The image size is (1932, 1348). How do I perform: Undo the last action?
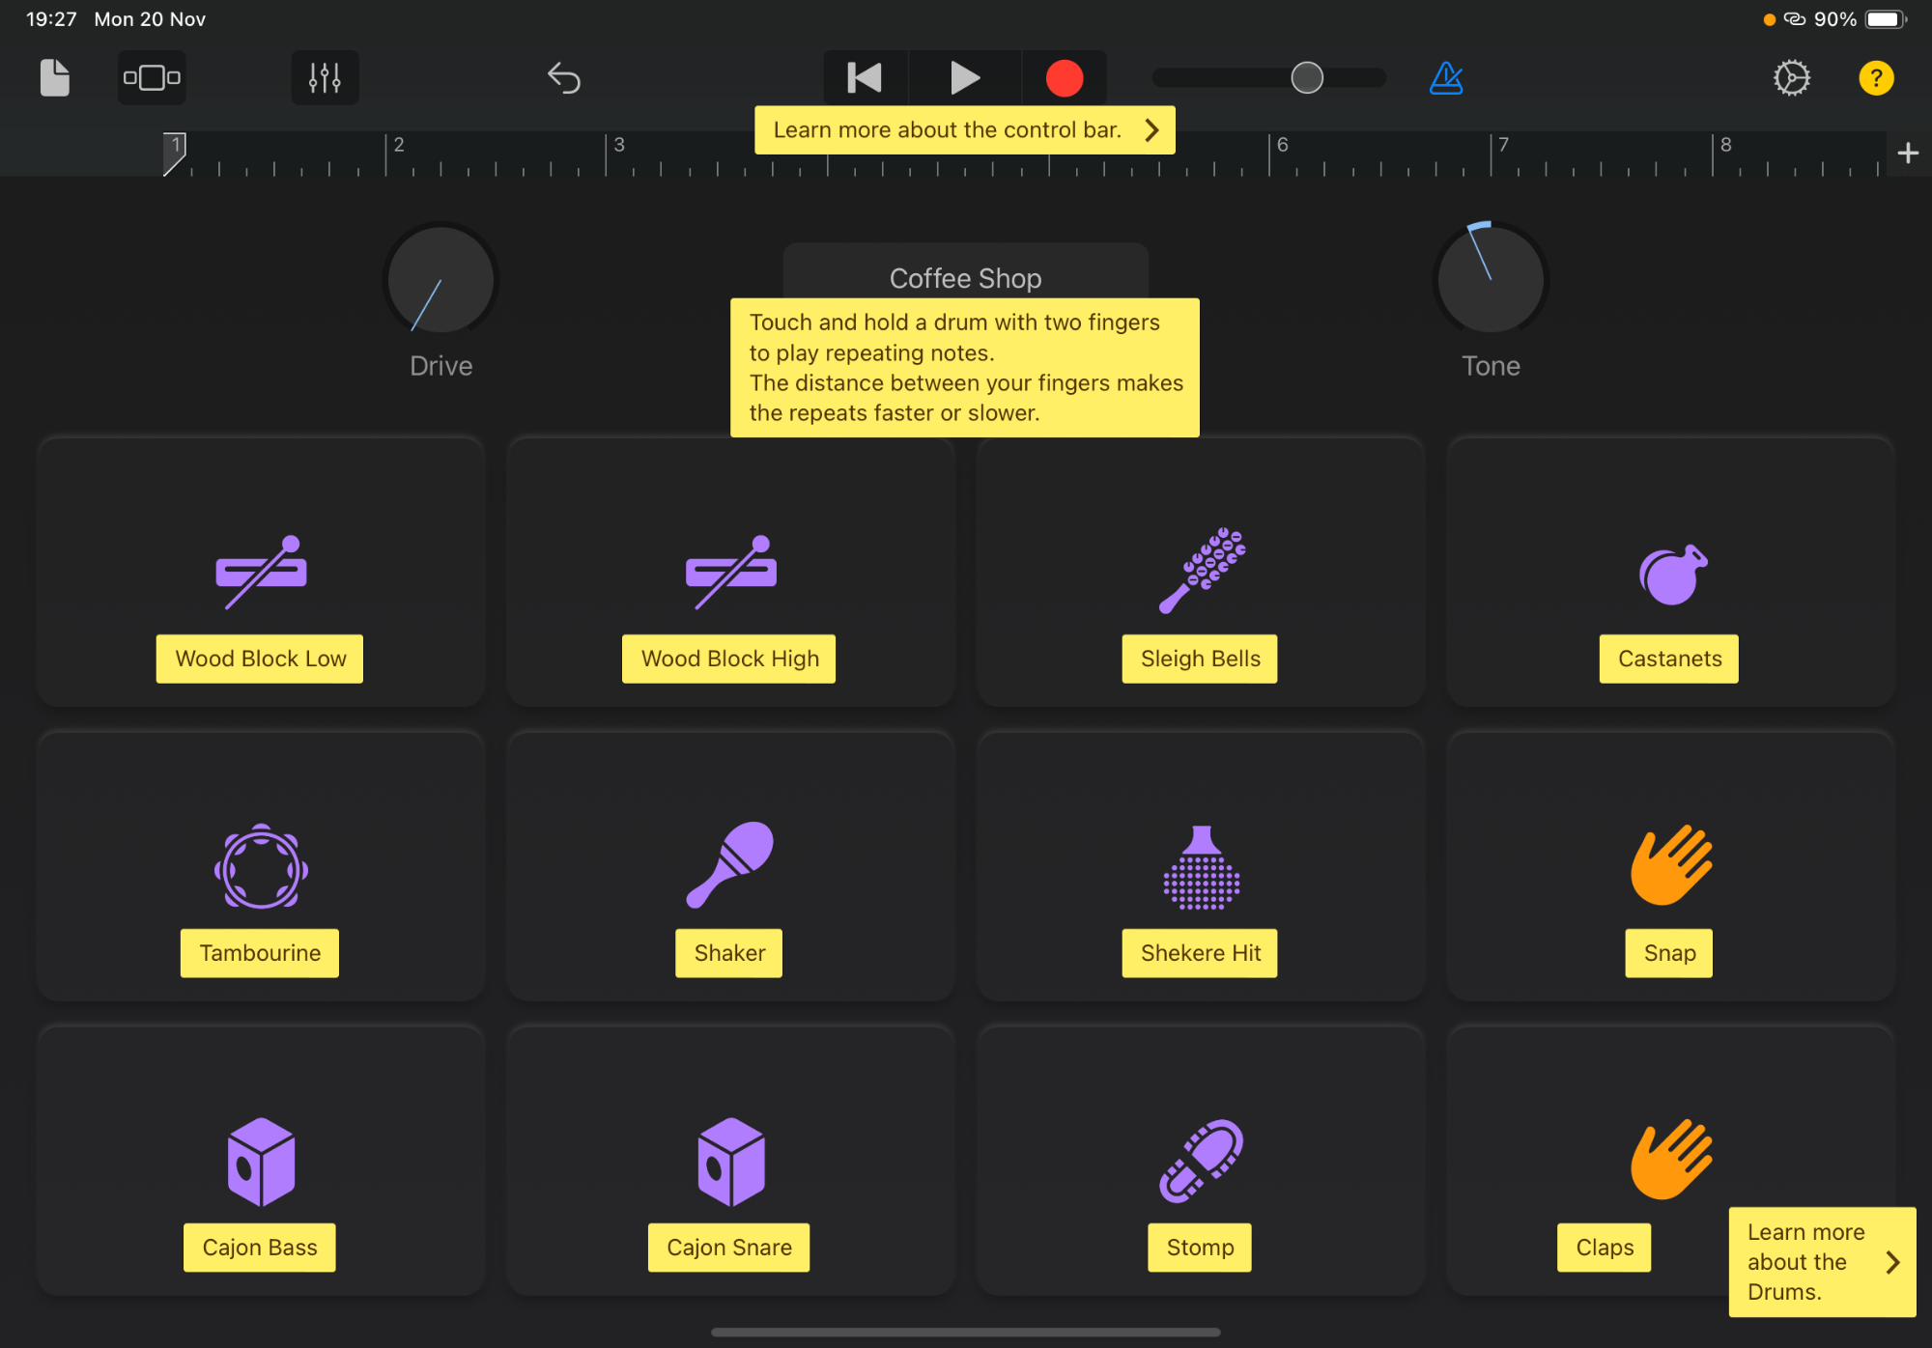[x=564, y=77]
